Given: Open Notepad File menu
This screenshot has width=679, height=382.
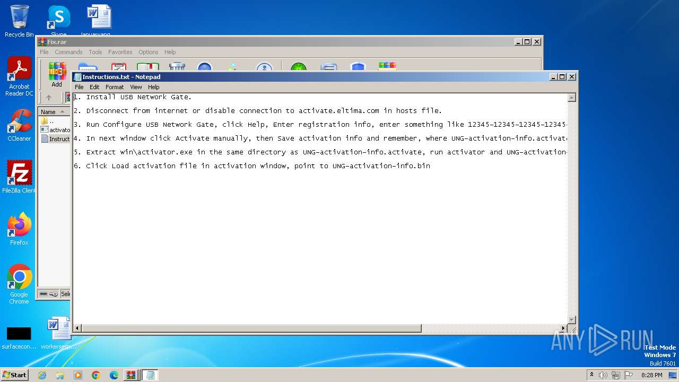Looking at the screenshot, I should click(79, 87).
